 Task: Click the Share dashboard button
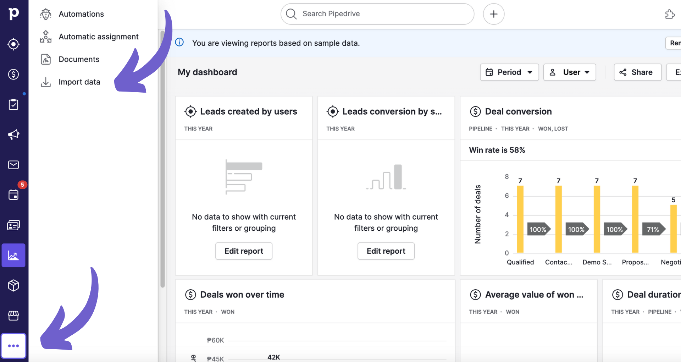(638, 72)
